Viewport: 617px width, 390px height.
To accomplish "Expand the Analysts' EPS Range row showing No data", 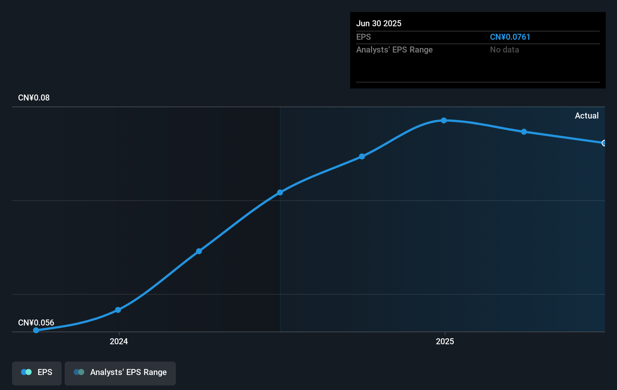I will [x=394, y=49].
